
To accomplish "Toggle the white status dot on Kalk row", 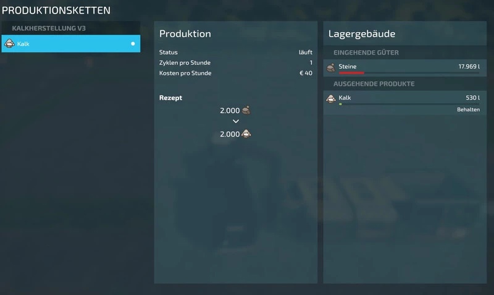I will [133, 43].
